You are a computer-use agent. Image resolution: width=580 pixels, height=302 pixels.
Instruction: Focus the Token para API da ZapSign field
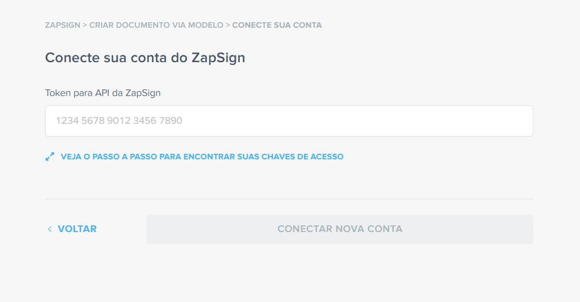click(x=289, y=121)
